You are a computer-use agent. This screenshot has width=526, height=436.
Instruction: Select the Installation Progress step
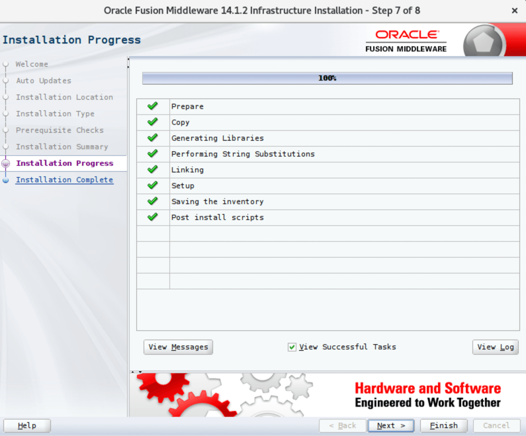pos(65,163)
